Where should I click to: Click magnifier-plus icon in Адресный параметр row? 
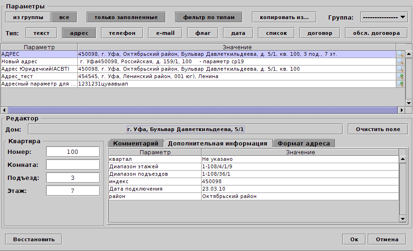(400, 84)
